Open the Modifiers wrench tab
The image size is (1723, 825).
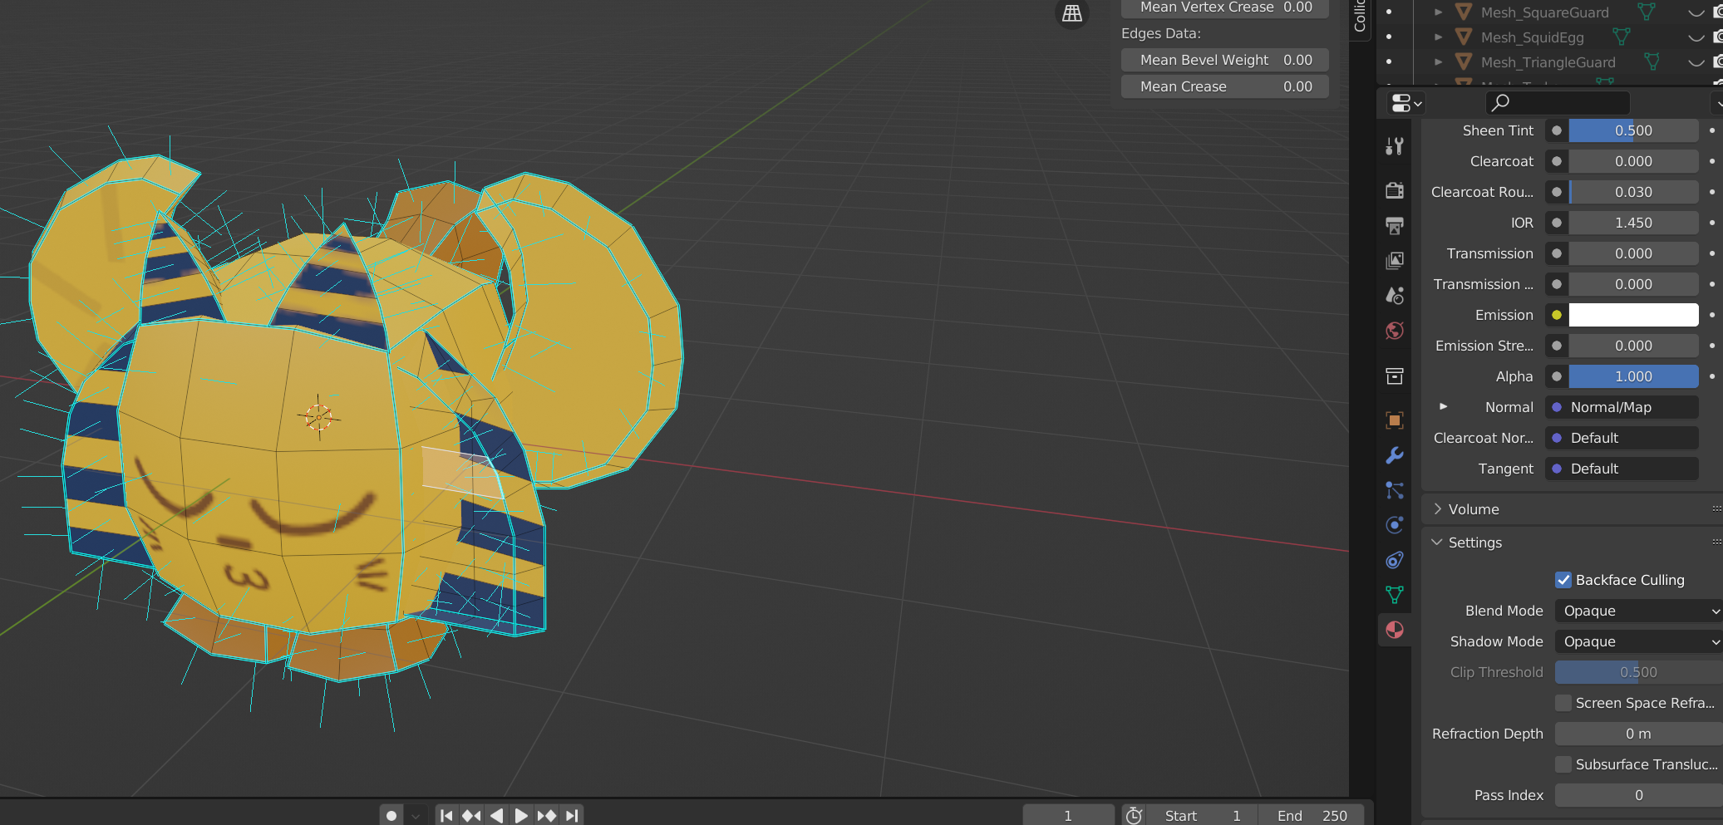pyautogui.click(x=1395, y=455)
